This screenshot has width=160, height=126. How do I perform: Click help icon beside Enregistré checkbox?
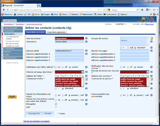pos(86,104)
